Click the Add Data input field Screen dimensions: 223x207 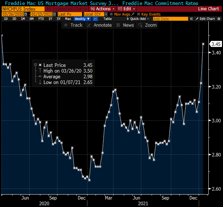pos(171,19)
